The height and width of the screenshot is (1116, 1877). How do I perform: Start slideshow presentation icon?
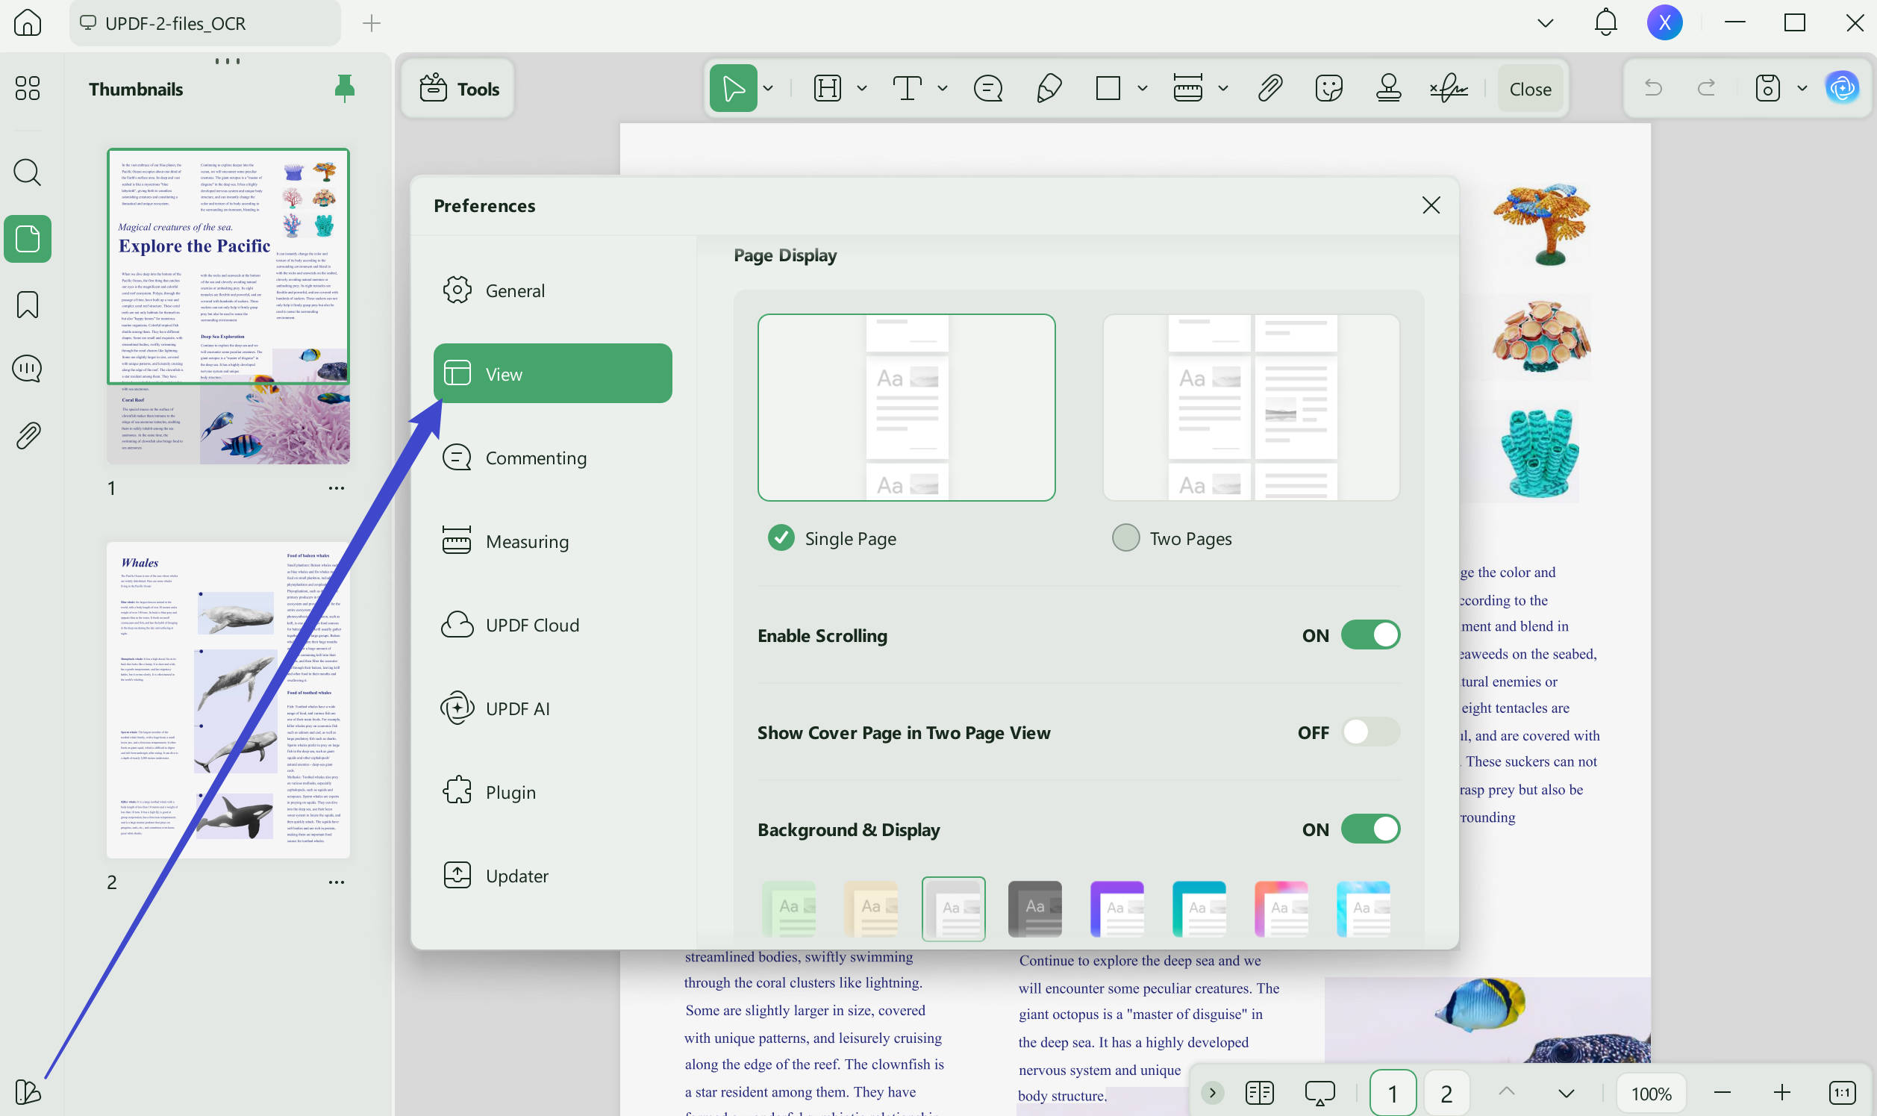coord(1320,1093)
